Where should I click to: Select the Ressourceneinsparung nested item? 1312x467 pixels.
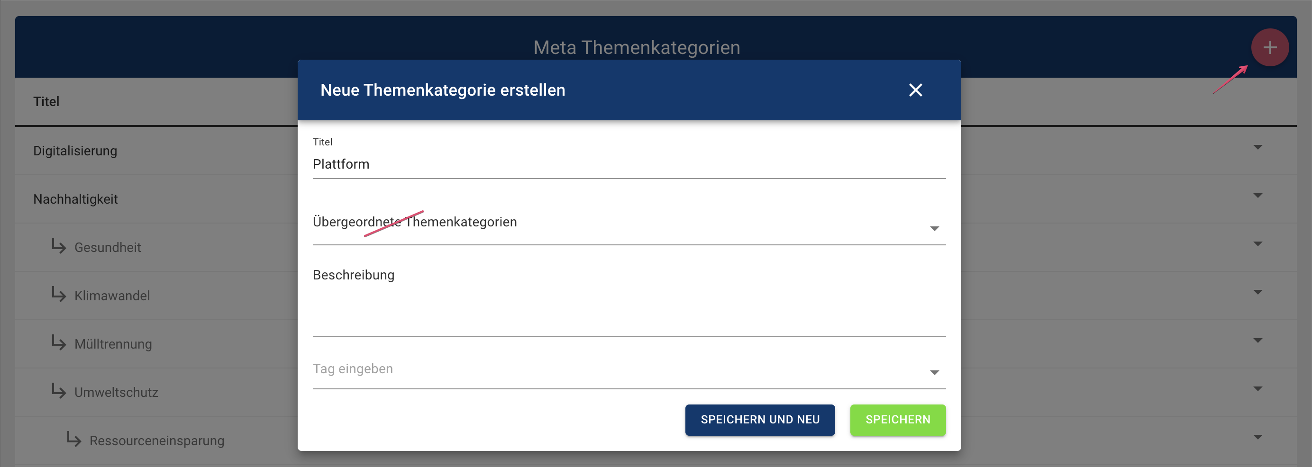(x=157, y=441)
